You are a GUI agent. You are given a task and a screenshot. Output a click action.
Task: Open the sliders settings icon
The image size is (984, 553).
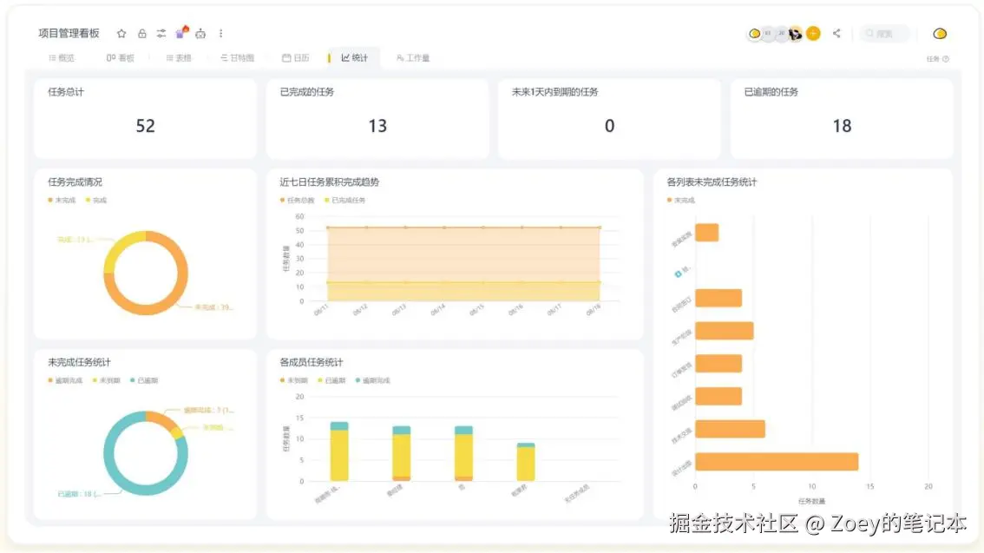pos(161,33)
